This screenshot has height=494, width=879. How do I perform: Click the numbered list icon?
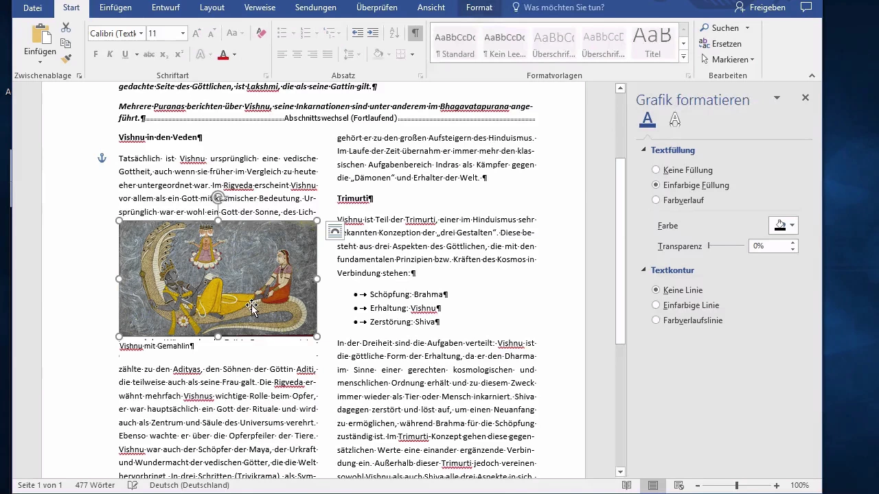(x=306, y=33)
